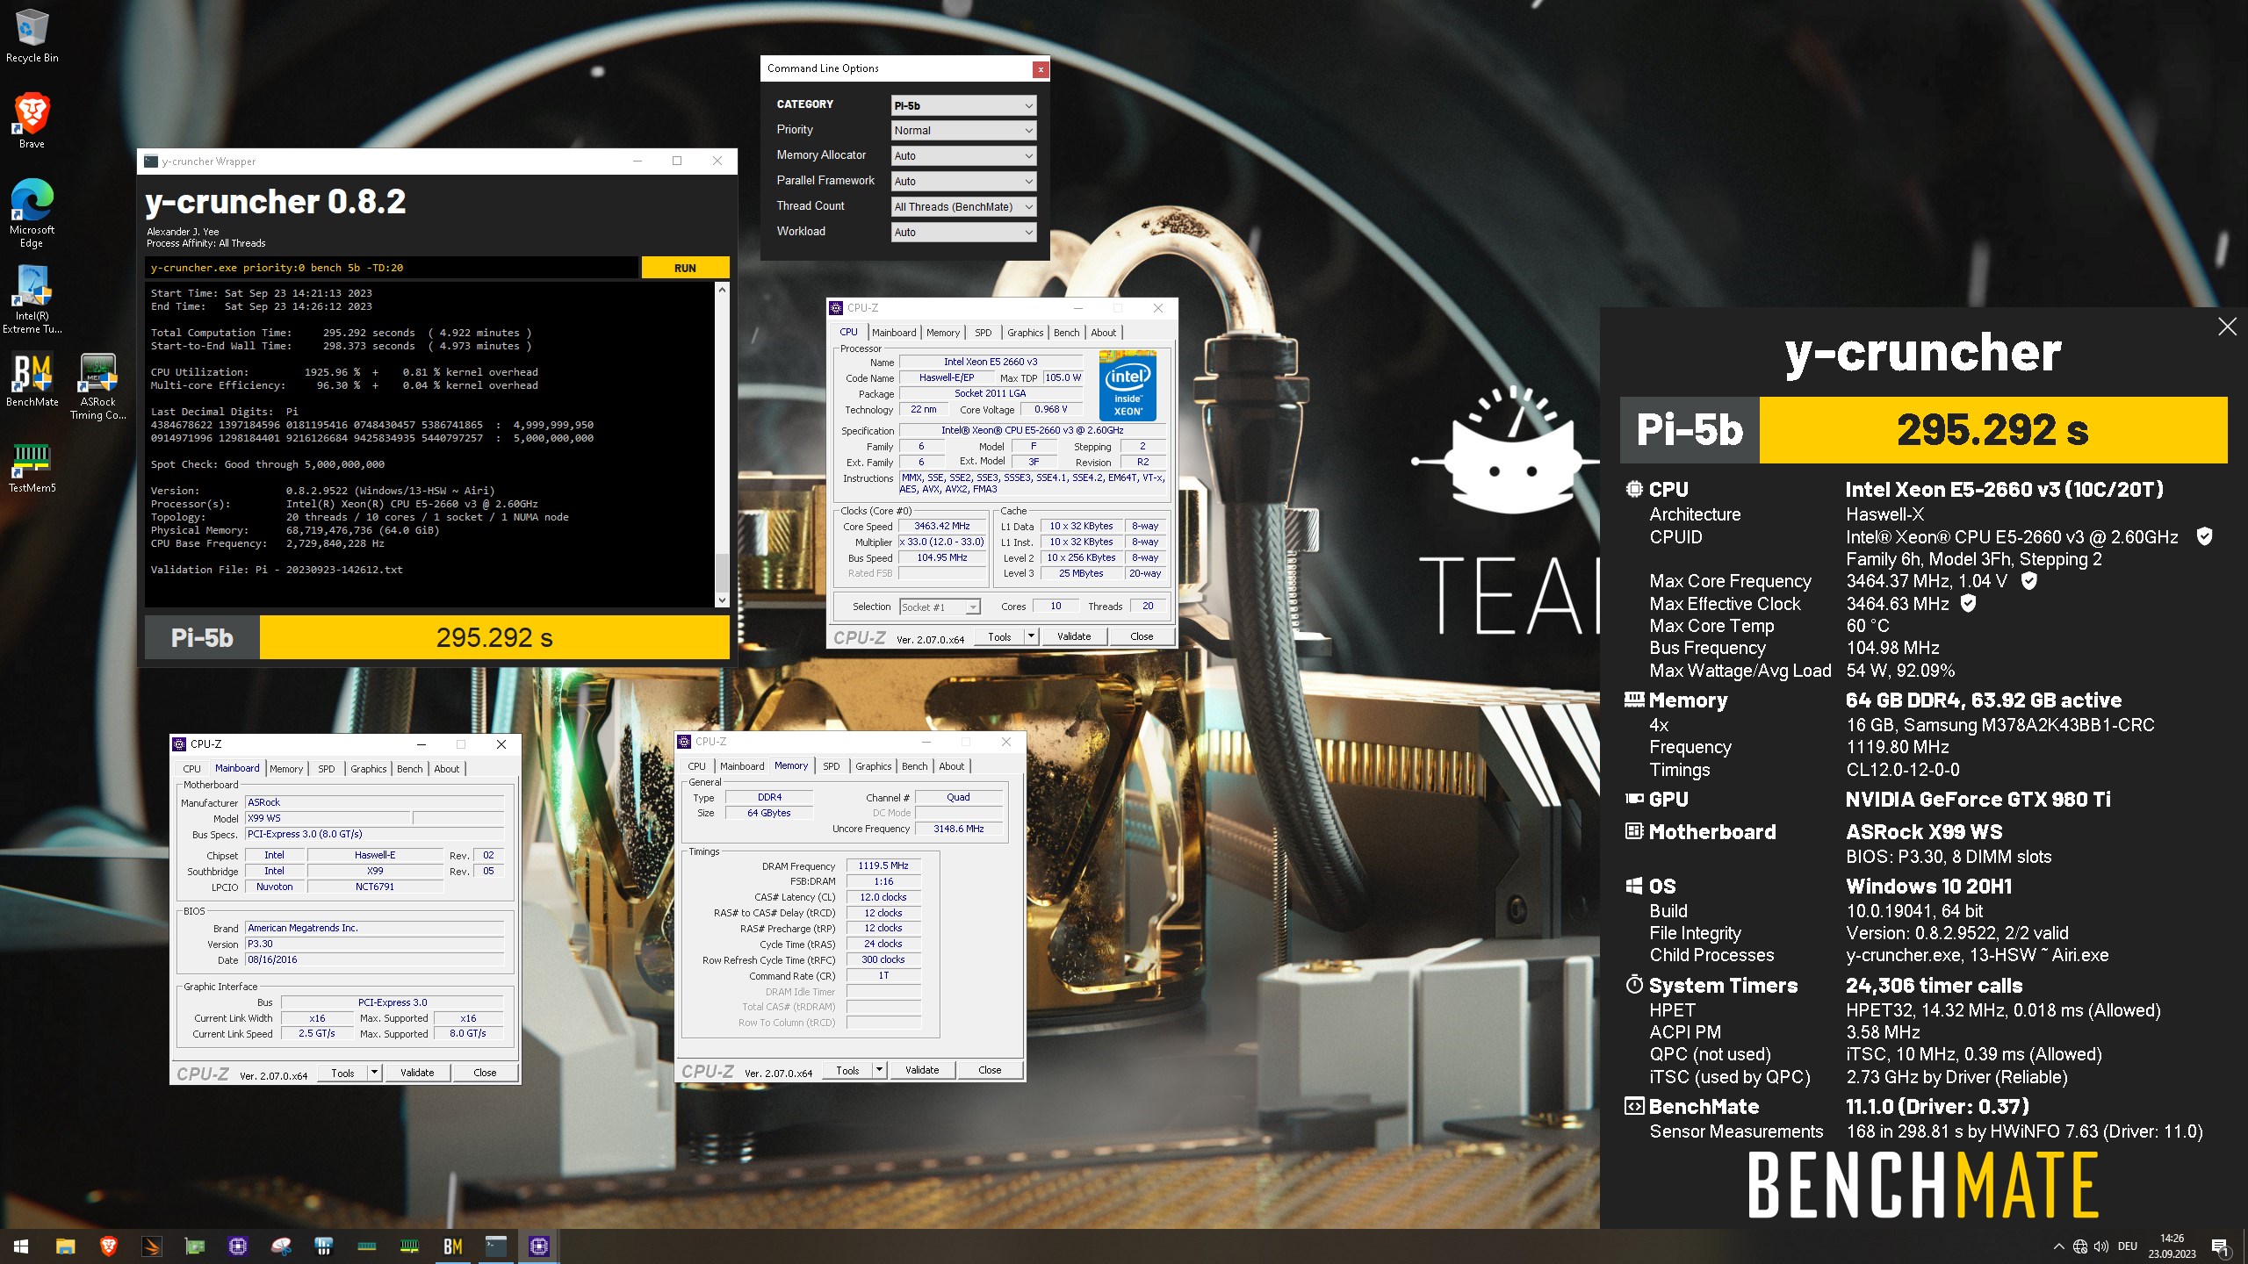The width and height of the screenshot is (2248, 1264).
Task: Open the Memory Allocator dropdown
Action: click(x=963, y=155)
